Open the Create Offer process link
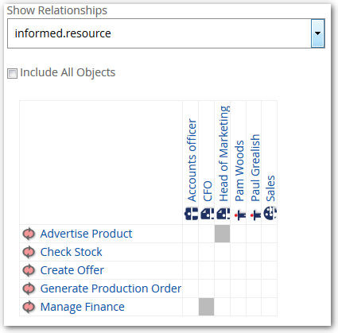Screen dimensions: 338x333 coord(72,270)
